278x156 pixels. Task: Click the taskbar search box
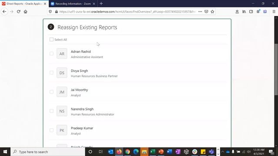pos(48,152)
